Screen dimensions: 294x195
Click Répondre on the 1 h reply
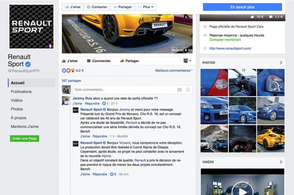(100, 136)
